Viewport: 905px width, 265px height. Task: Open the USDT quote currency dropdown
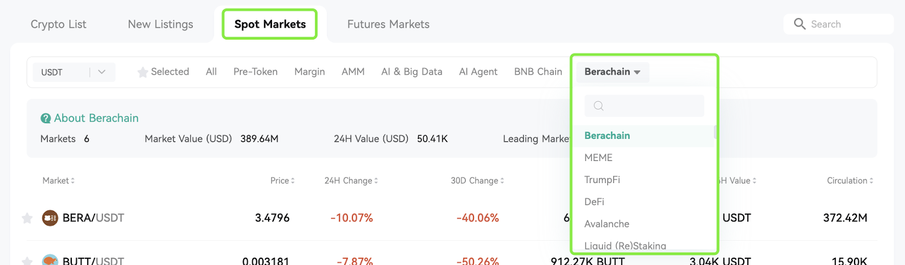pos(74,72)
